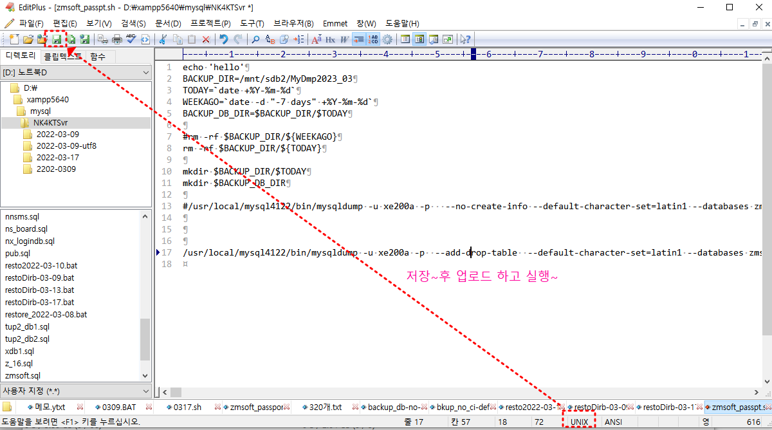The height and width of the screenshot is (430, 772).
Task: Open the 검색(S) menu
Action: coord(133,23)
